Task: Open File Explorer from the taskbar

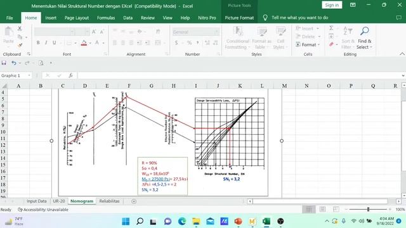Action: pyautogui.click(x=196, y=221)
